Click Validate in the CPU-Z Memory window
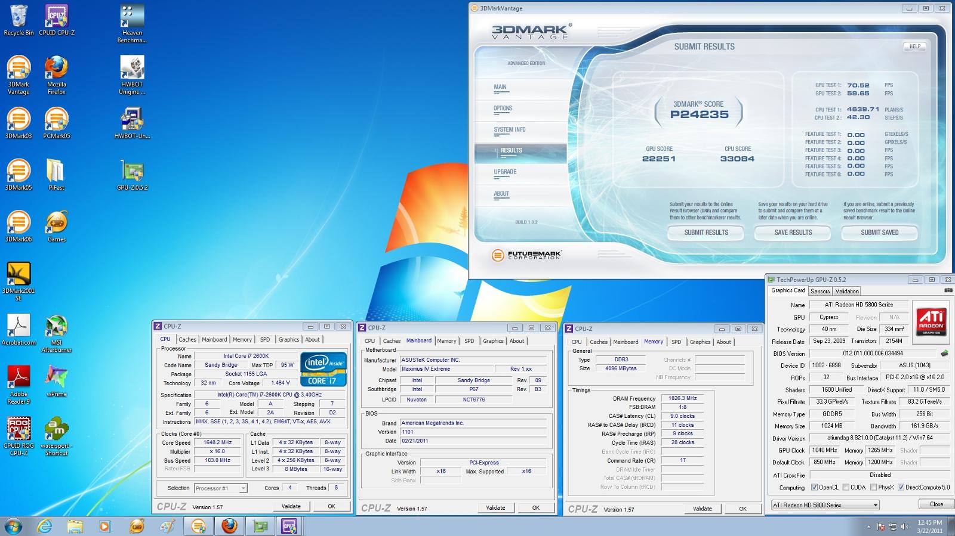The width and height of the screenshot is (955, 536). [x=703, y=509]
